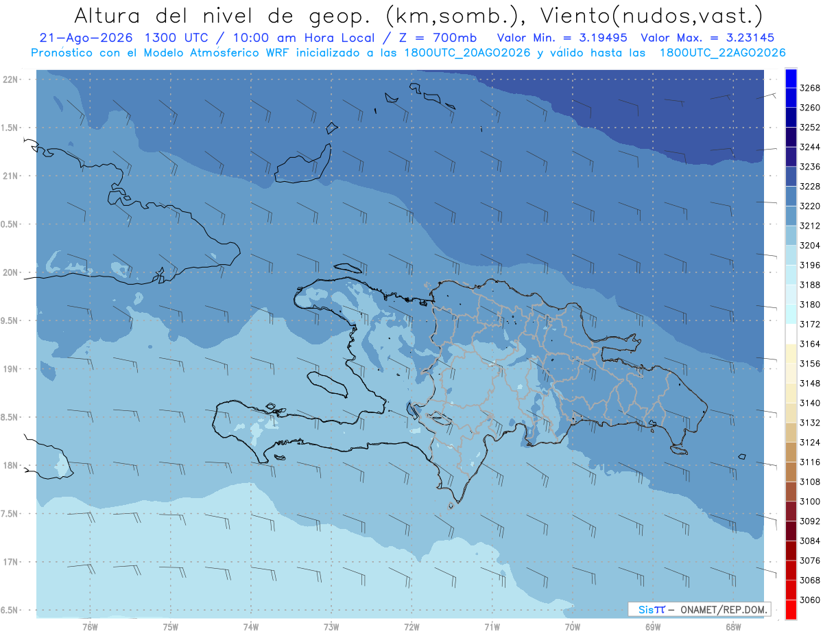Click the '18N' latitude label
This screenshot has width=823, height=636.
(x=11, y=465)
